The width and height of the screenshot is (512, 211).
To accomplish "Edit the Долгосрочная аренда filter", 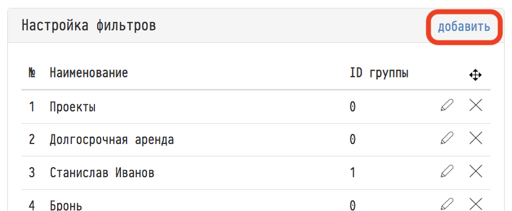I will pyautogui.click(x=446, y=138).
